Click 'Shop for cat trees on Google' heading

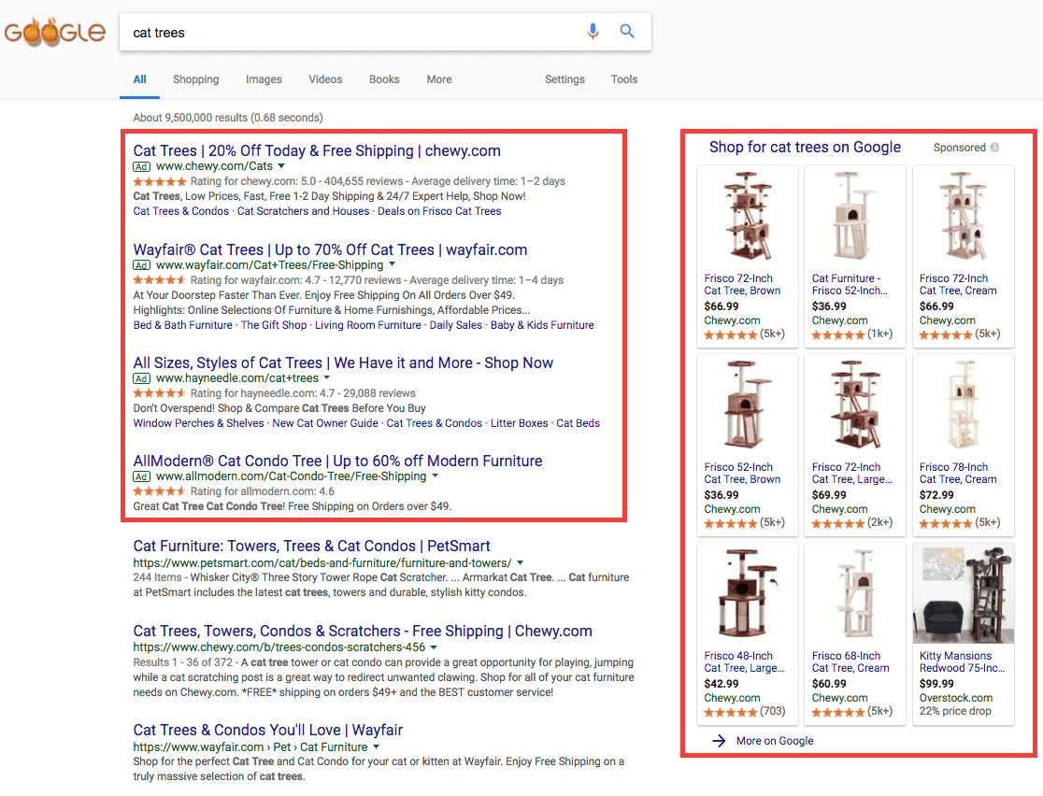[x=805, y=148]
